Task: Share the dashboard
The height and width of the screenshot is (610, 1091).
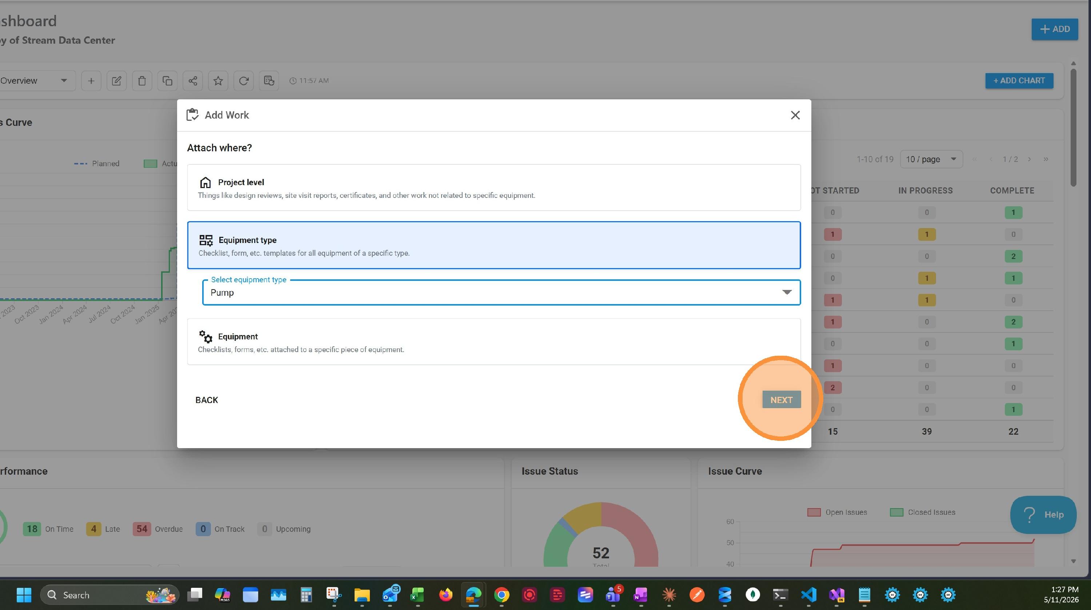Action: pyautogui.click(x=193, y=80)
